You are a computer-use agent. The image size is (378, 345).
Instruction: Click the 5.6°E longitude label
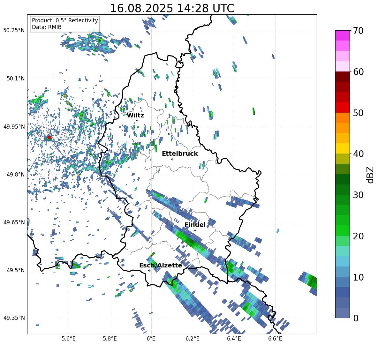[x=69, y=339]
